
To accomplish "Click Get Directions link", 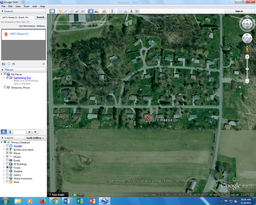I will pos(27,26).
